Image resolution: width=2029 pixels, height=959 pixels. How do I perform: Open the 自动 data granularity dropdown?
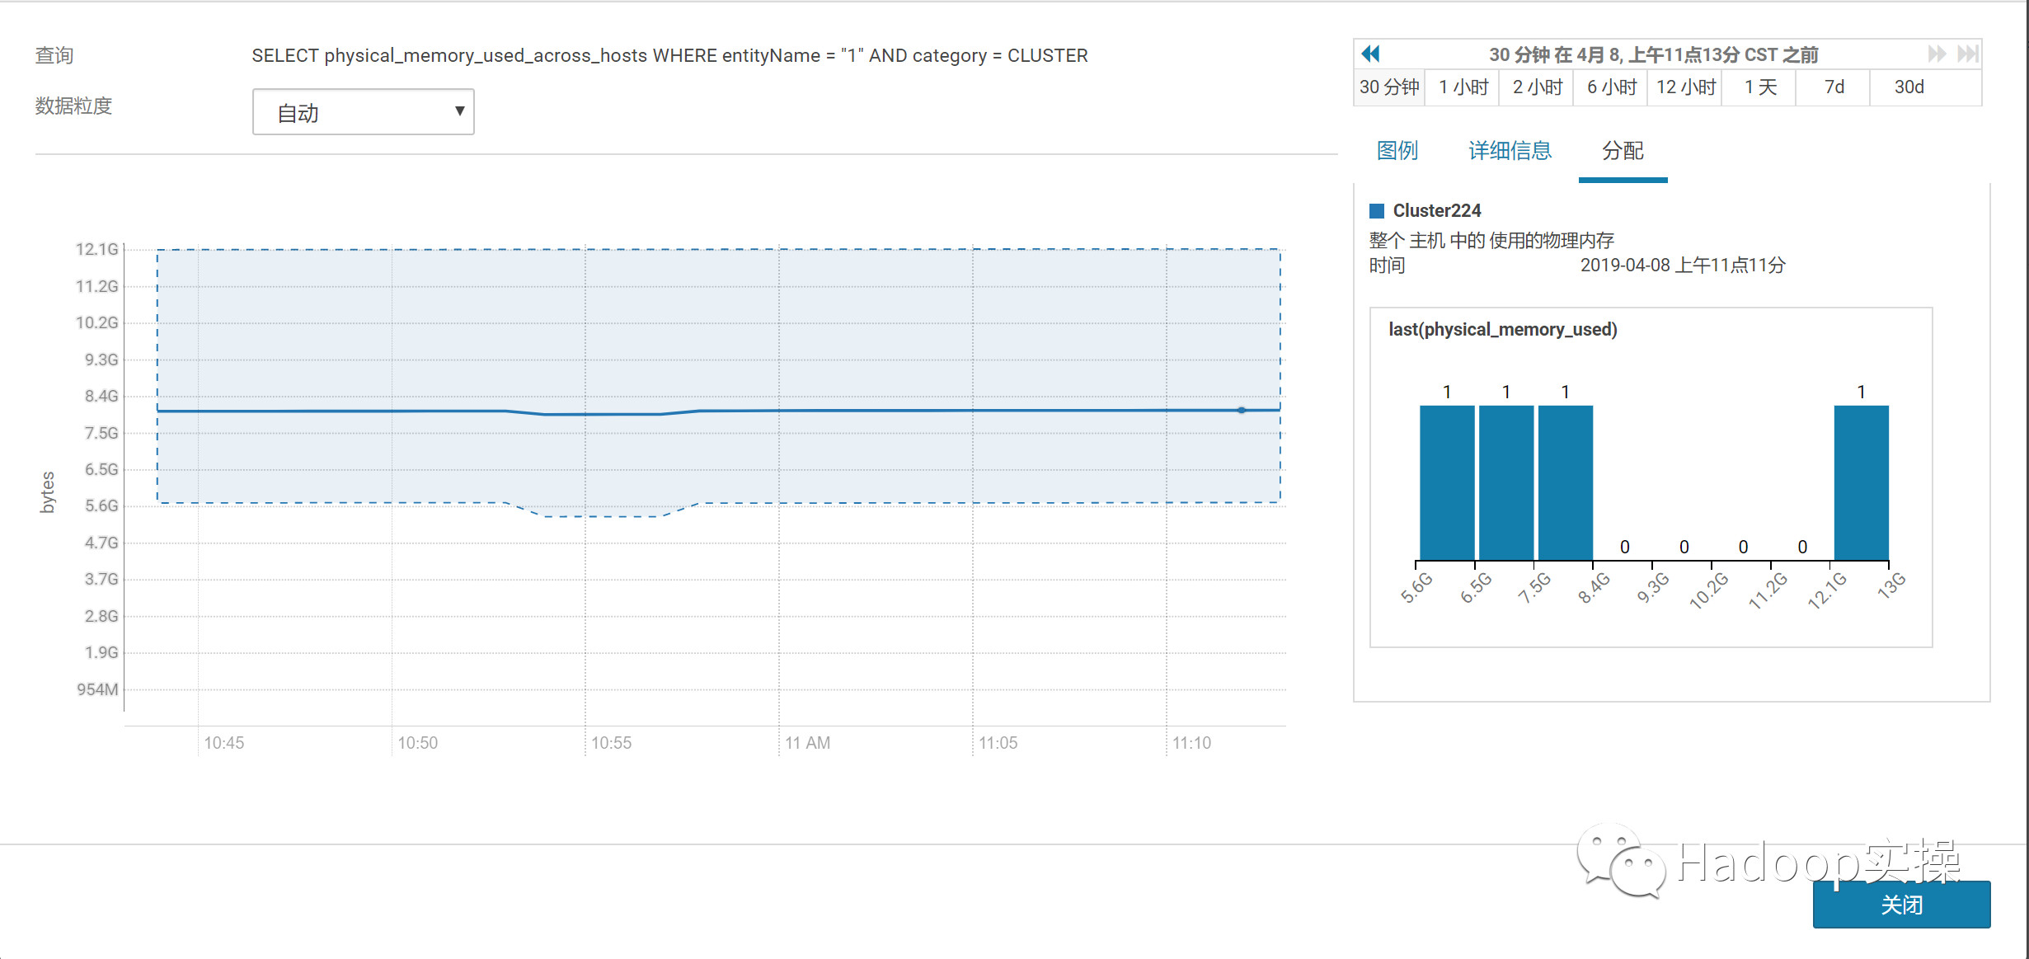pos(363,112)
